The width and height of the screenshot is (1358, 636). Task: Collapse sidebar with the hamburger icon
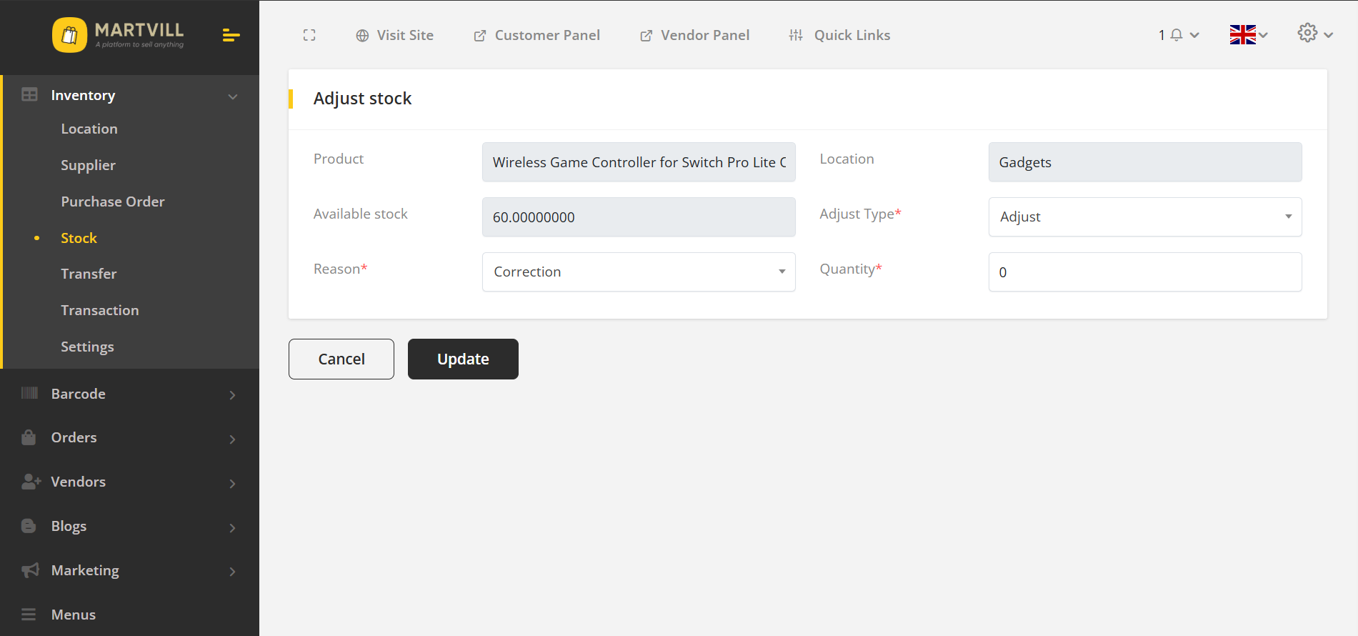(x=231, y=35)
